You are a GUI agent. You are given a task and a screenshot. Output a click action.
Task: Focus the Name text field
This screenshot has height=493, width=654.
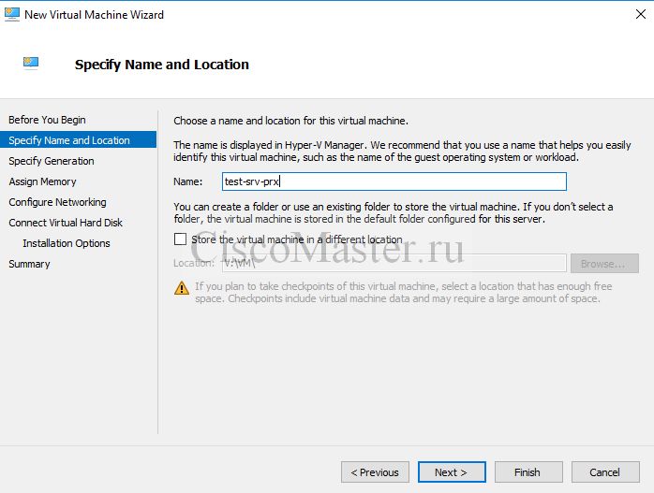coord(394,181)
